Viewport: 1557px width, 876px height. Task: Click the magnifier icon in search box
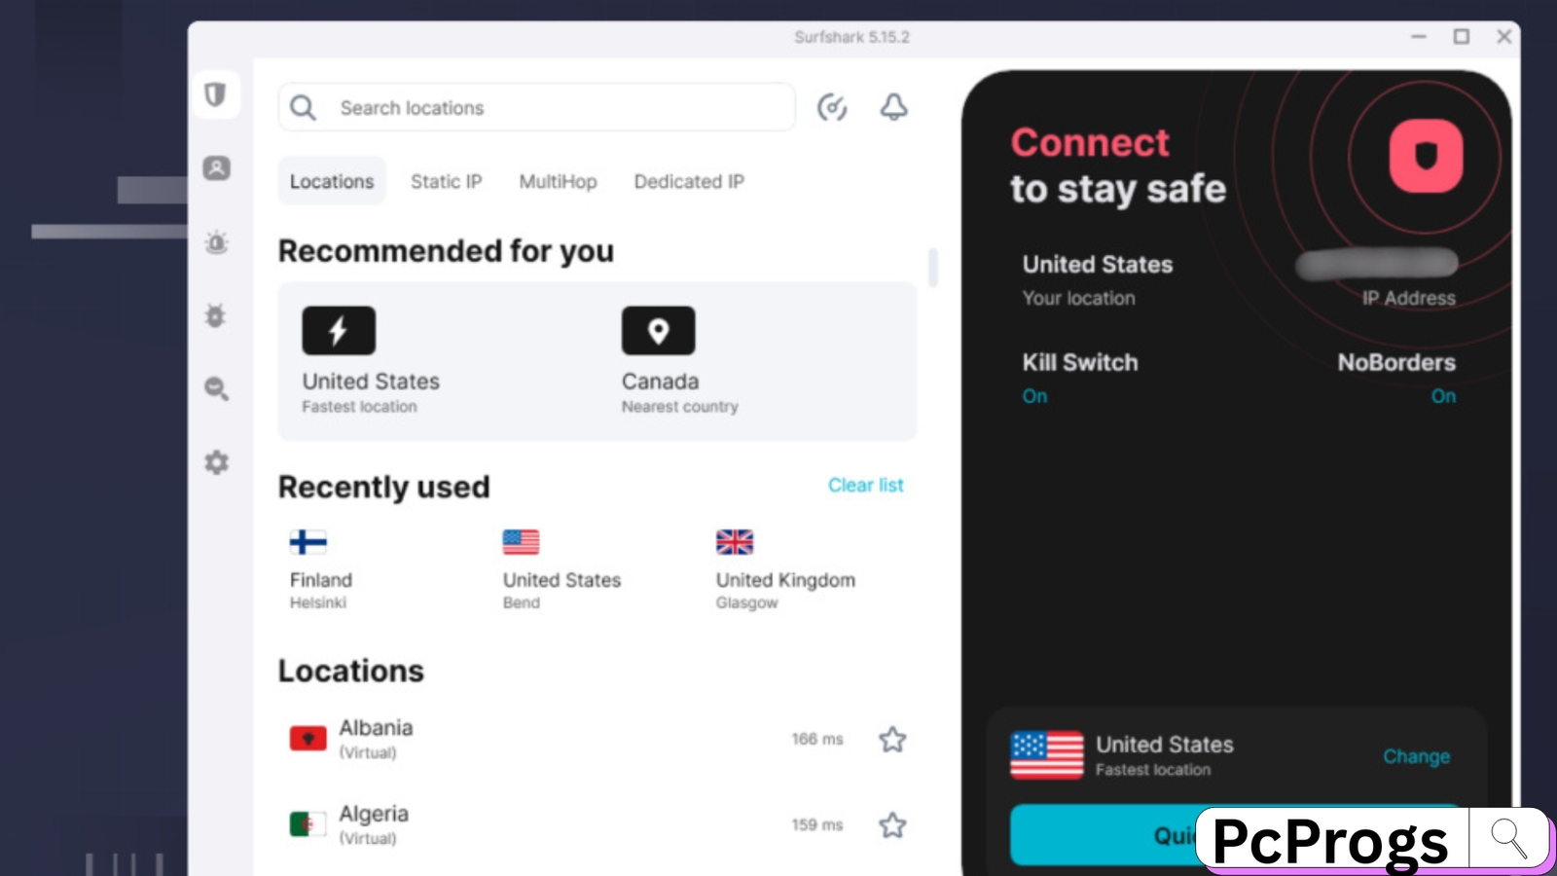pos(304,107)
